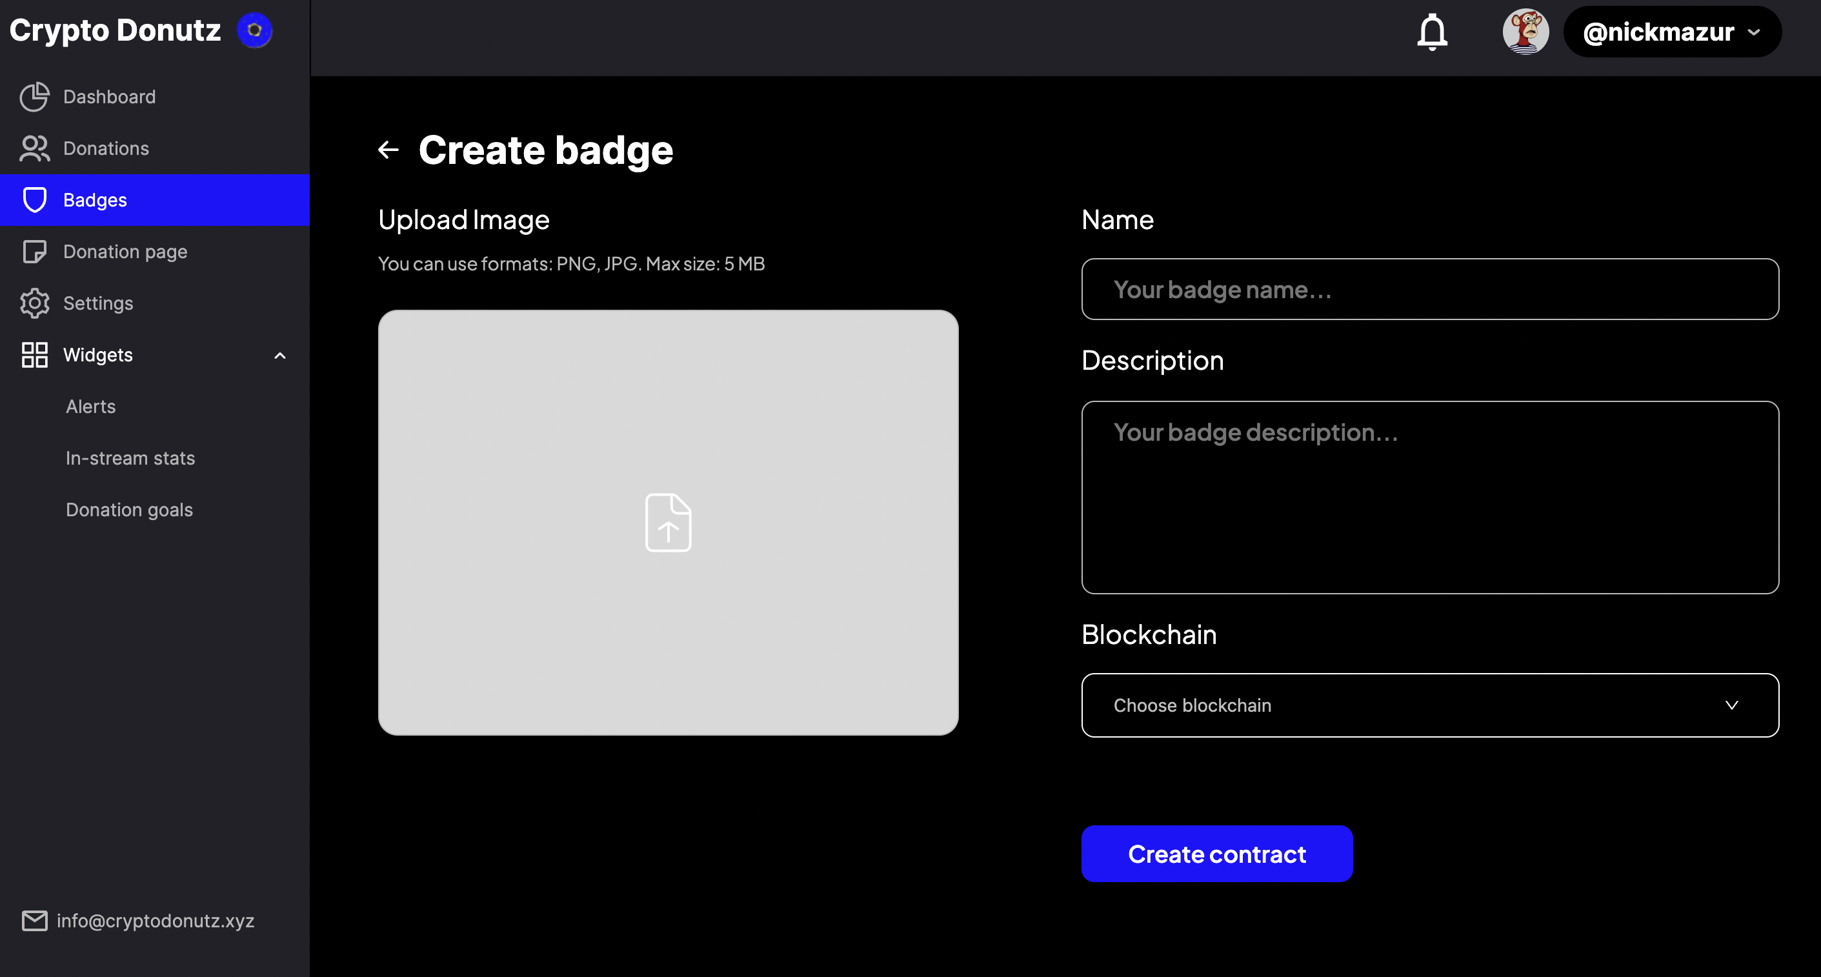Go to Alerts widget submenu
The image size is (1821, 977).
tap(90, 407)
